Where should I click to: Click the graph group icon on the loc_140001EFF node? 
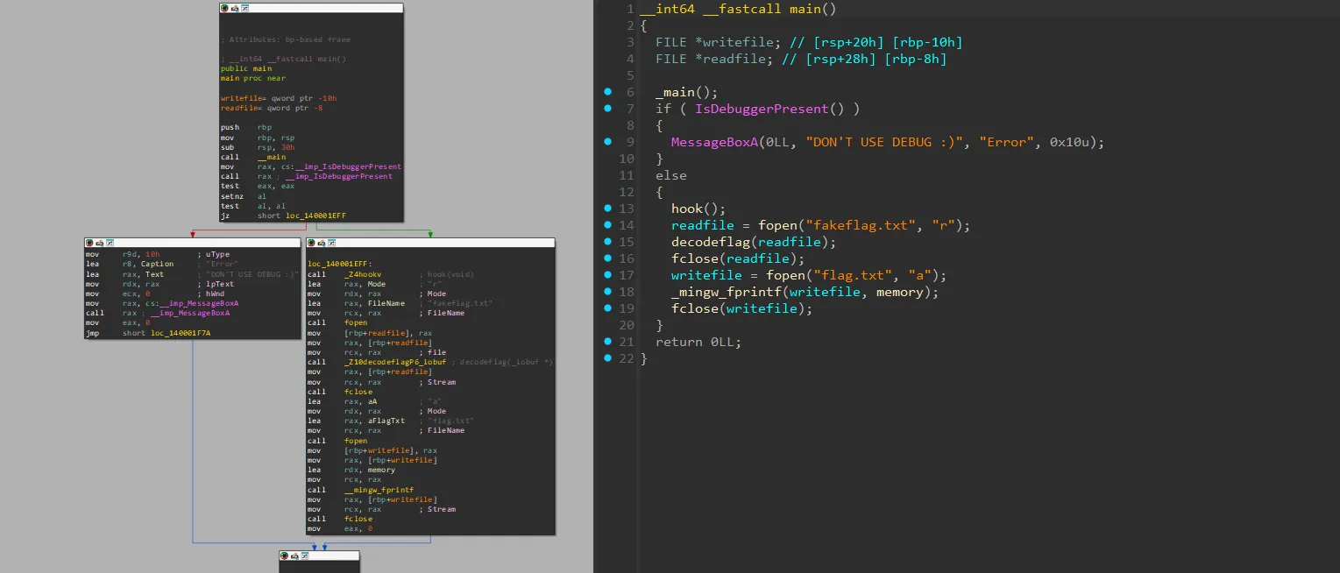(331, 243)
